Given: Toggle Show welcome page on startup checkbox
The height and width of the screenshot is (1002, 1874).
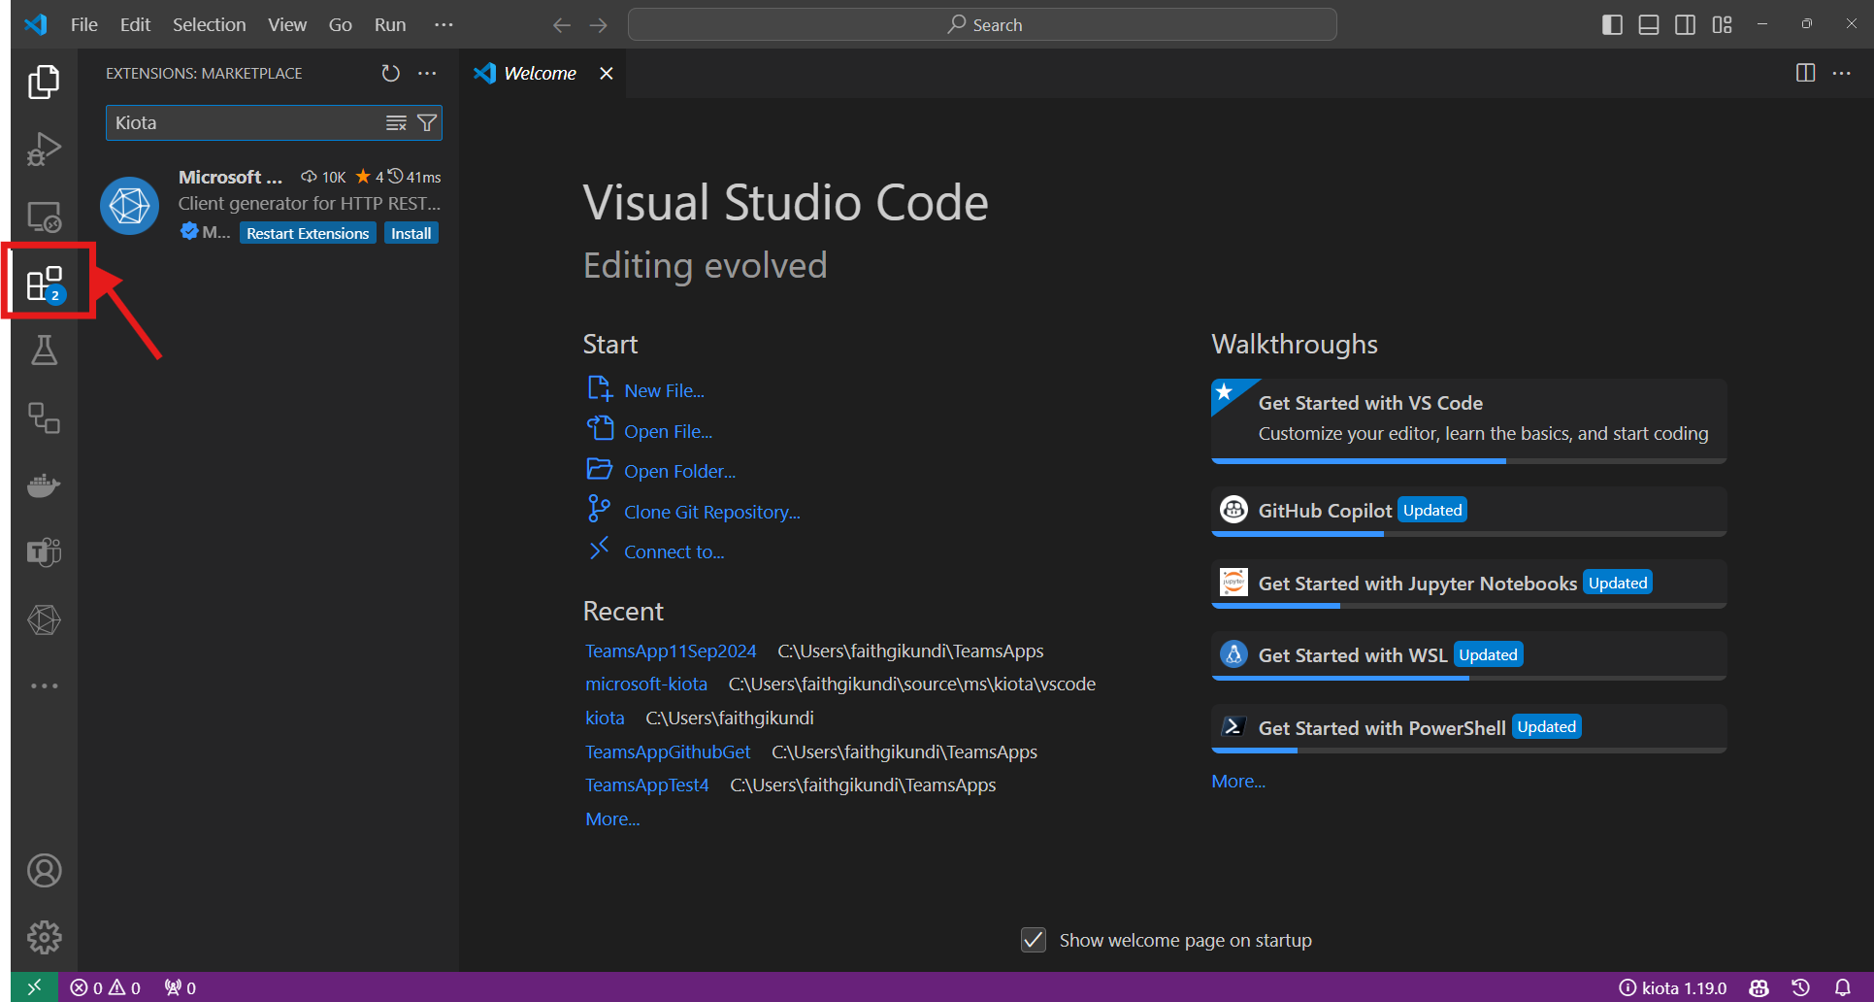Looking at the screenshot, I should [1034, 941].
